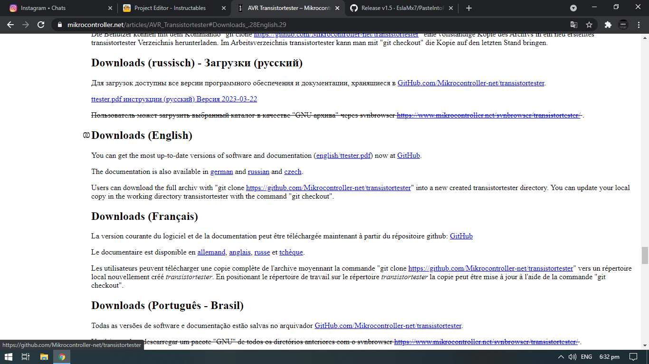Open the volume control in system tray
The width and height of the screenshot is (649, 364).
(x=573, y=357)
